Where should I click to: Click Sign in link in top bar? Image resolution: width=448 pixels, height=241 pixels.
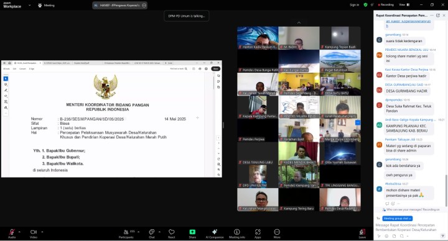[x=354, y=5]
